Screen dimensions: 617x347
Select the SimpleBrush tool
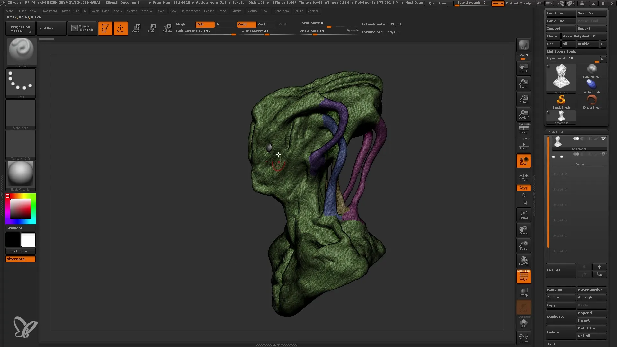point(561,102)
